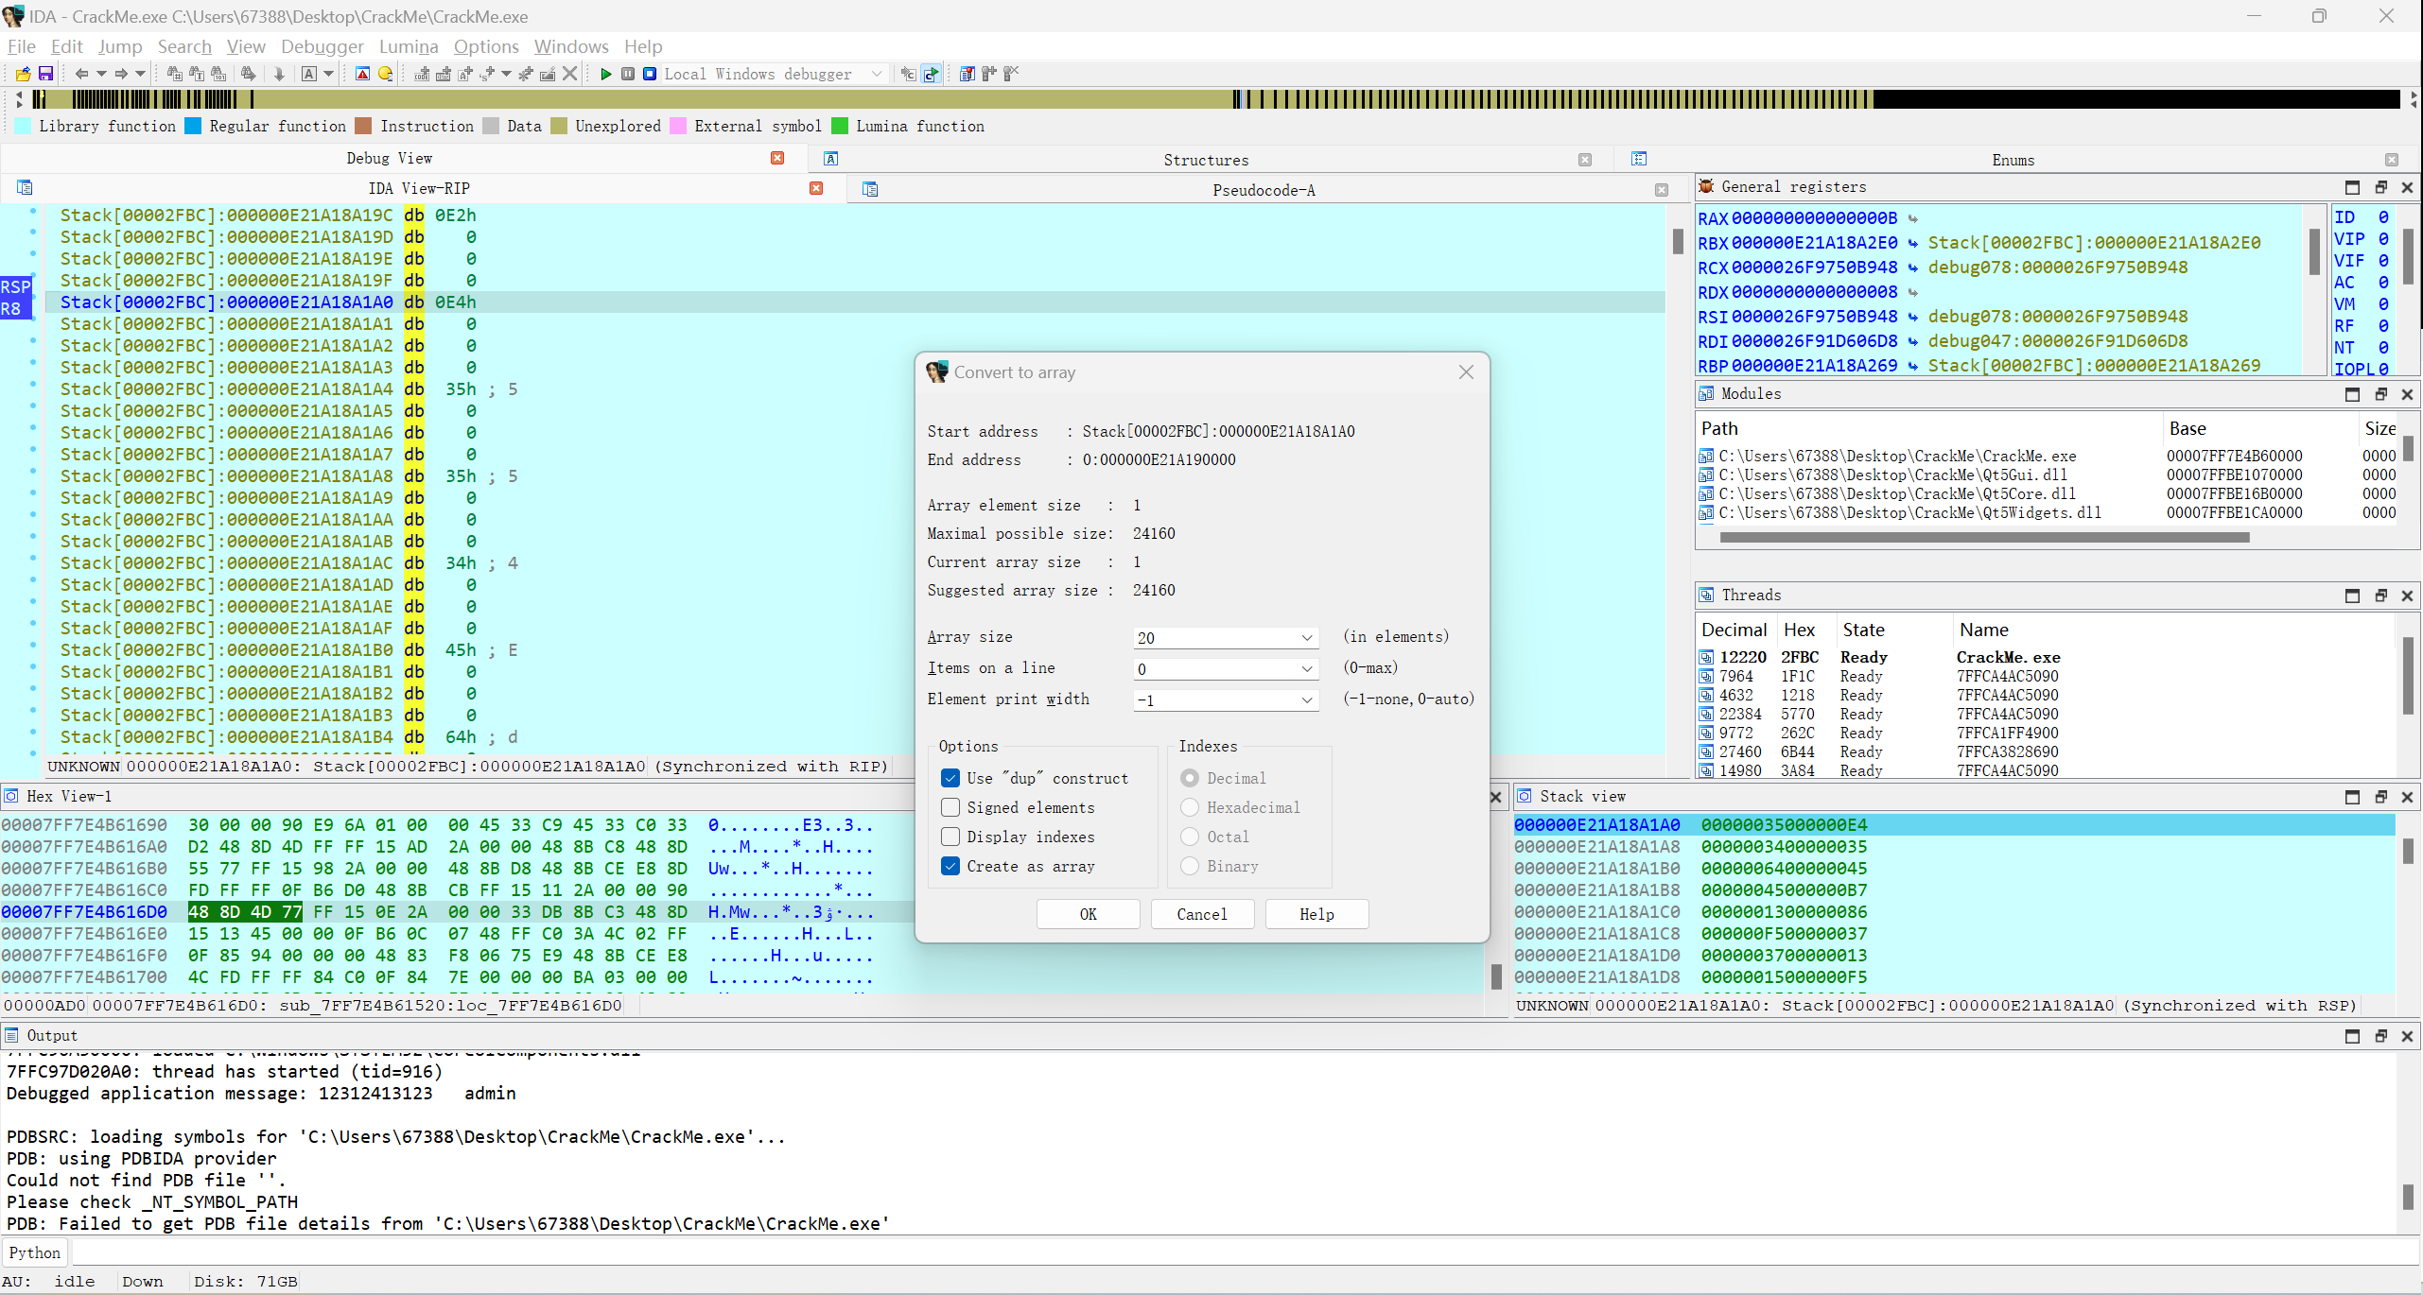Select the Hexadecimal indexes radio button

(1190, 807)
